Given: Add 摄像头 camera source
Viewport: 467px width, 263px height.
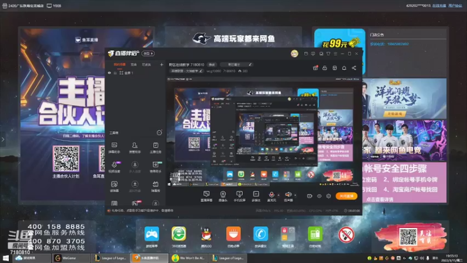Looking at the screenshot, I should pyautogui.click(x=223, y=196).
